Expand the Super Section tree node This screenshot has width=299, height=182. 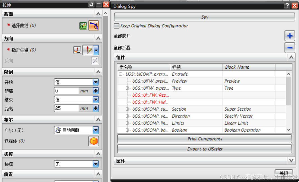tap(127, 109)
